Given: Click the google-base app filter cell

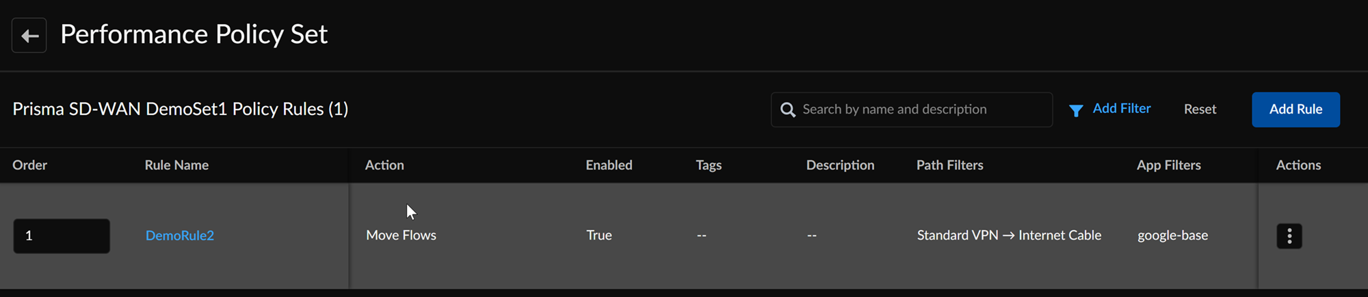Looking at the screenshot, I should point(1172,235).
